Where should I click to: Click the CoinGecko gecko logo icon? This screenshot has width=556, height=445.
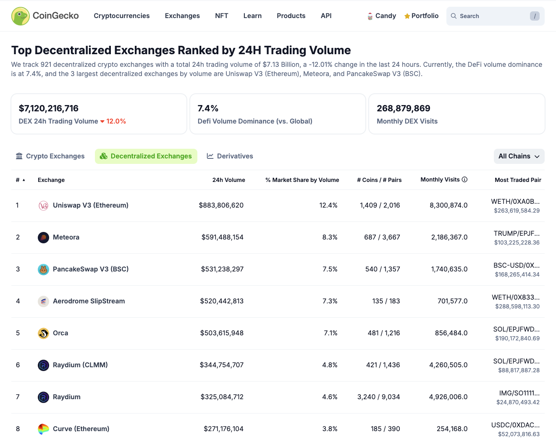21,16
